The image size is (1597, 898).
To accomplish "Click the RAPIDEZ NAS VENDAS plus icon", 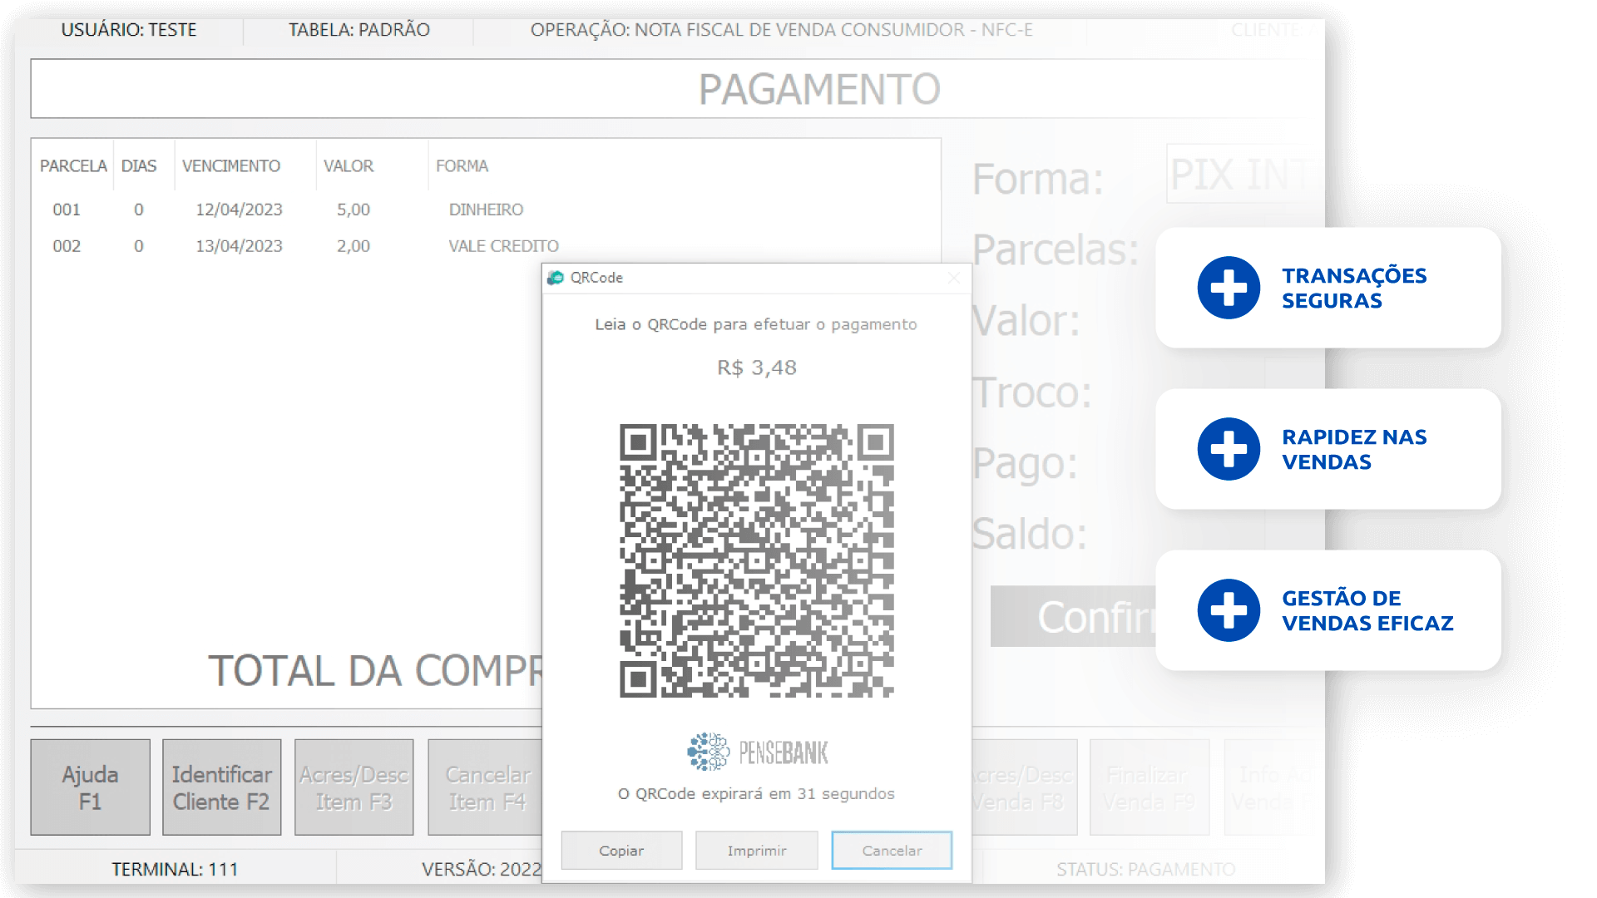I will pyautogui.click(x=1228, y=449).
